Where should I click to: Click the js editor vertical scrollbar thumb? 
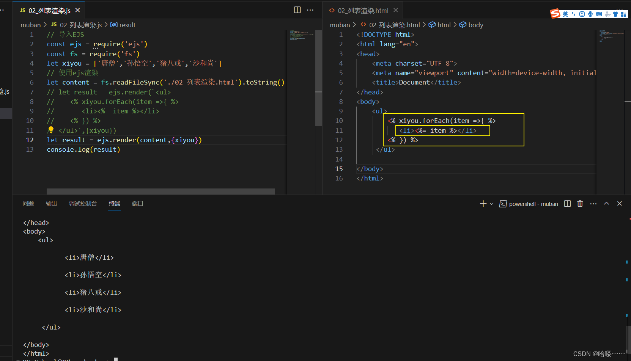(x=318, y=78)
